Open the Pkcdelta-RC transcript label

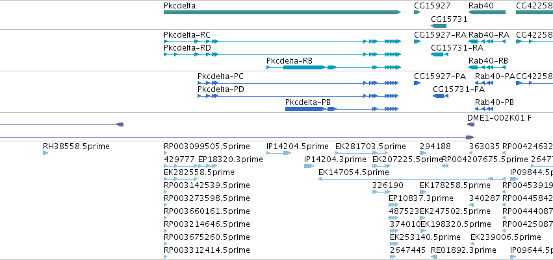(x=187, y=35)
